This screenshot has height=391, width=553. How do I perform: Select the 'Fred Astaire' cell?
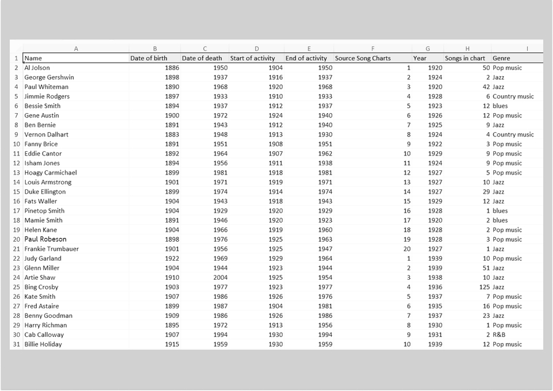pyautogui.click(x=76, y=306)
